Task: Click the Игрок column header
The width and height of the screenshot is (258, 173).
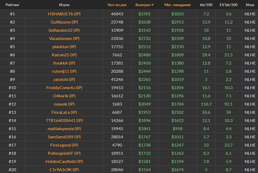Action: click(x=64, y=5)
